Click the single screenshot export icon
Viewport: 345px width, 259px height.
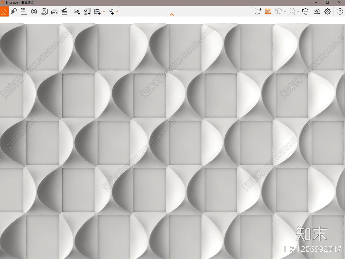point(77,11)
